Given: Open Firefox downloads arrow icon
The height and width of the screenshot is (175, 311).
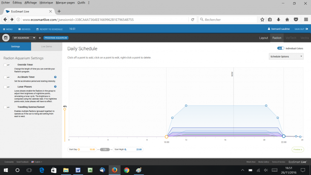Looking at the screenshot, I should tap(279, 19).
